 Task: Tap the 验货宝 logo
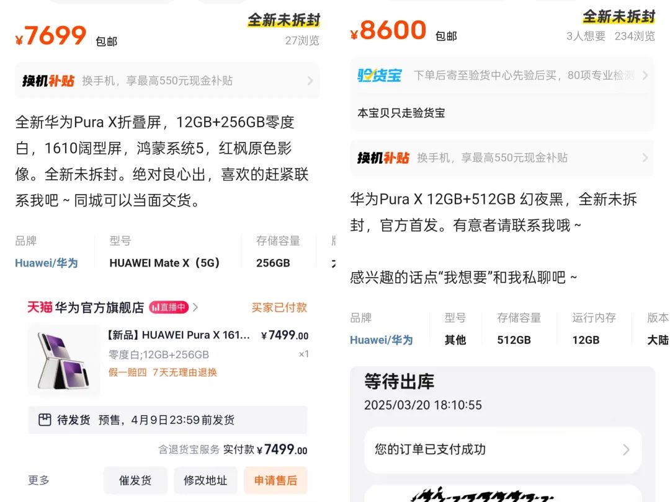(380, 76)
